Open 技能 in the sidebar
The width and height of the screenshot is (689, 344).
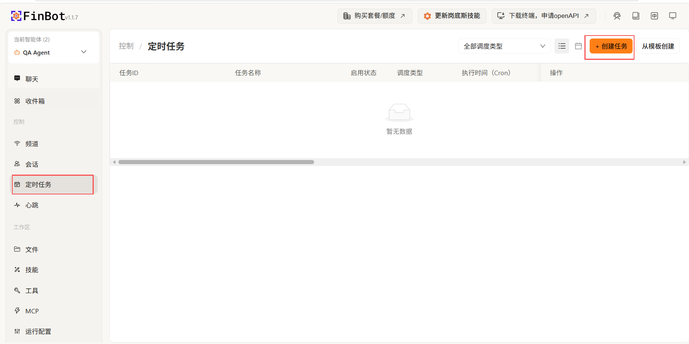pos(54,270)
